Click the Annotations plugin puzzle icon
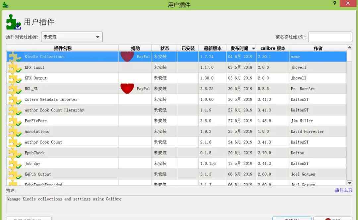 click(x=15, y=131)
